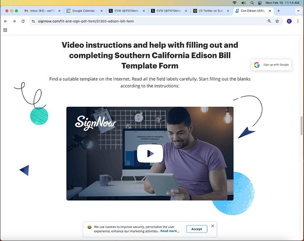Viewport: 304px width, 241px height.
Task: Open Wi-Fi status in menu bar
Action: pos(235,3)
